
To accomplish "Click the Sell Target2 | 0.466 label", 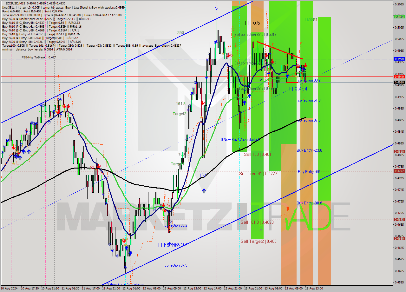I will 259,241.
